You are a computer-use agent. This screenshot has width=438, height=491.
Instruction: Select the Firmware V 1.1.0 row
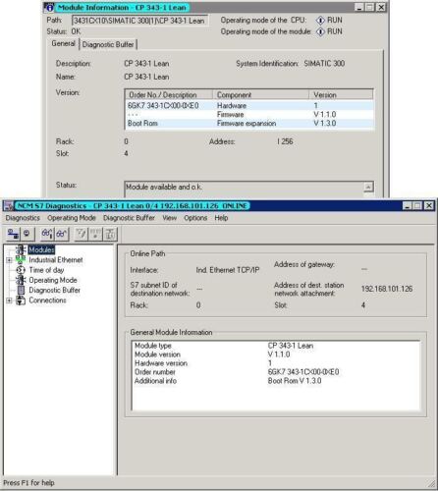click(249, 115)
